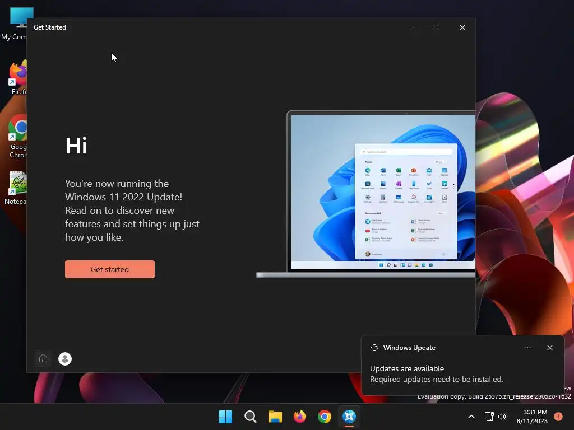Open the Windows Start menu

pos(225,417)
